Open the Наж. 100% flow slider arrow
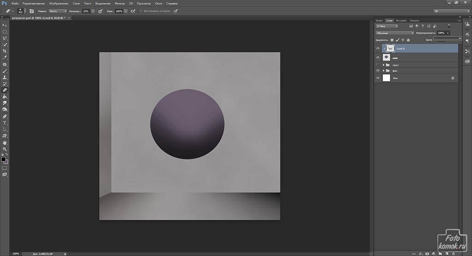472x256 pixels. point(125,11)
